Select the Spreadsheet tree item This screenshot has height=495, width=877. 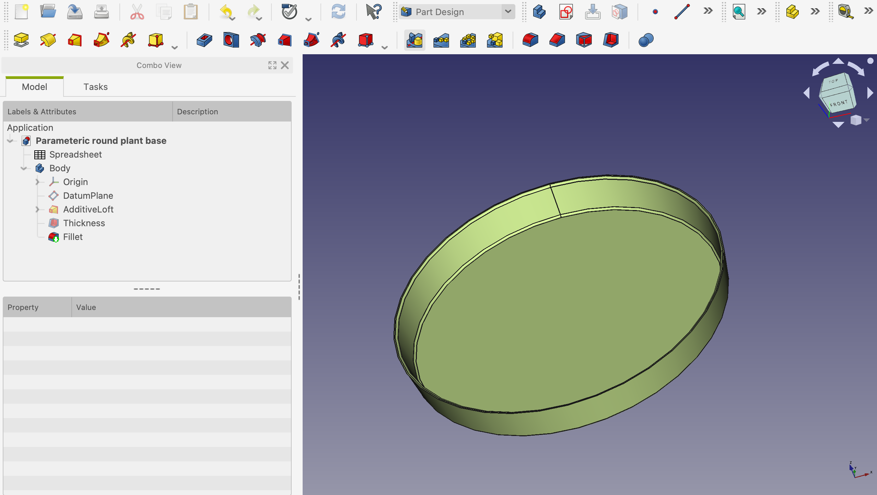[x=75, y=154]
